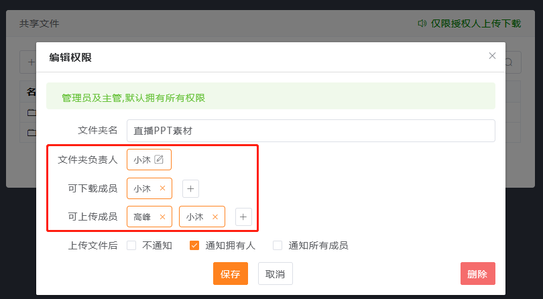Add a new 可下载成员 with plus

(x=191, y=189)
